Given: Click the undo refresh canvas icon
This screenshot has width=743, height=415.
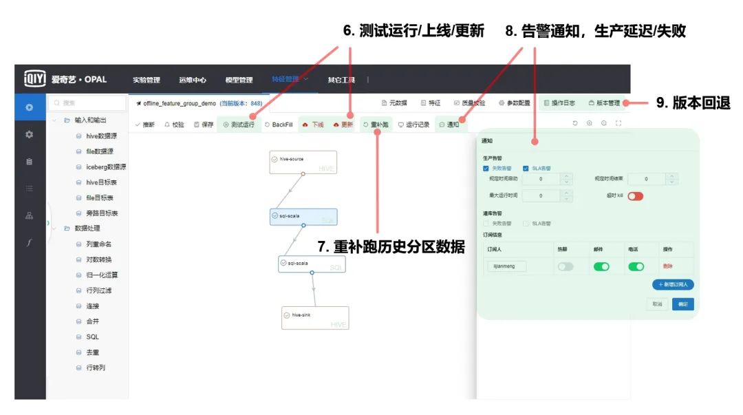Looking at the screenshot, I should (x=574, y=123).
